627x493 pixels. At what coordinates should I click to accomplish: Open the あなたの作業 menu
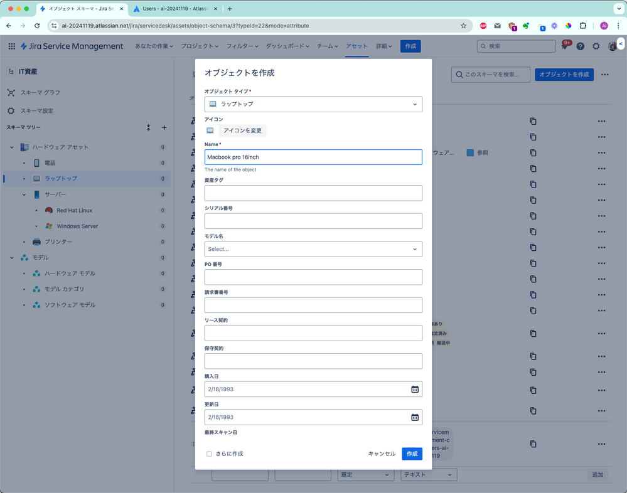pos(154,46)
